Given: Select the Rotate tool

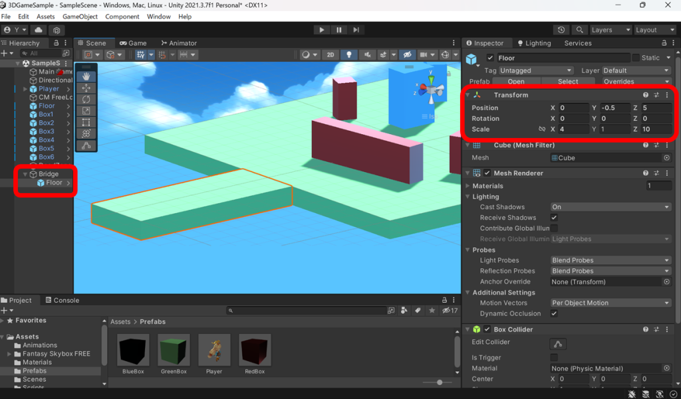Looking at the screenshot, I should [x=86, y=98].
